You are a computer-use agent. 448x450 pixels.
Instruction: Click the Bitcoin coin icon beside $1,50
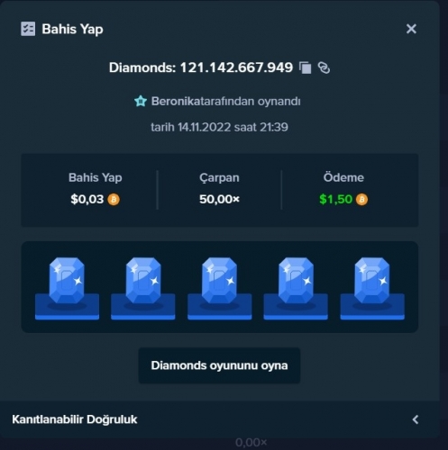(x=361, y=200)
